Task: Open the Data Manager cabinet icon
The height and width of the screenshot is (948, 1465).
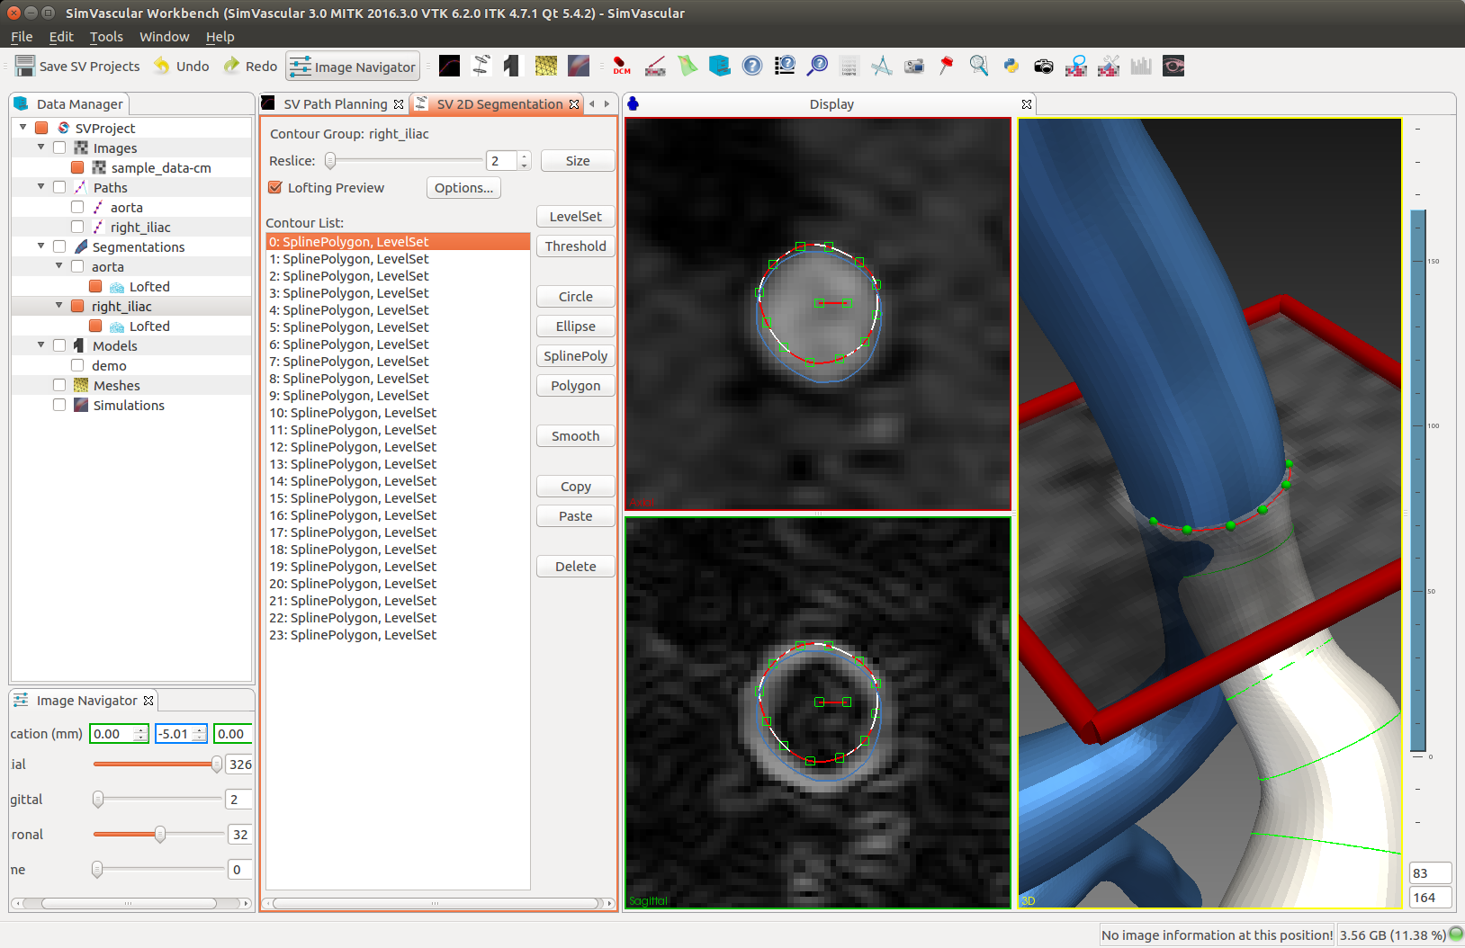Action: [x=719, y=66]
